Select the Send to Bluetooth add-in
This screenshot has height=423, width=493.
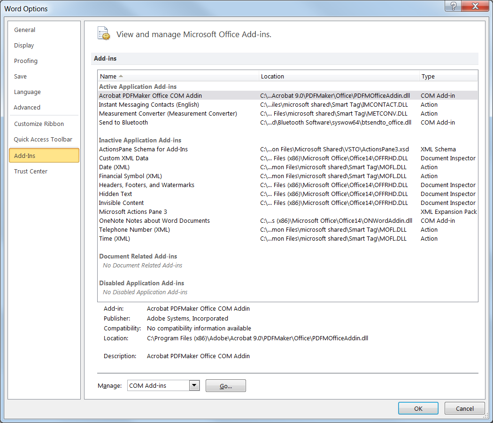[x=288, y=122]
